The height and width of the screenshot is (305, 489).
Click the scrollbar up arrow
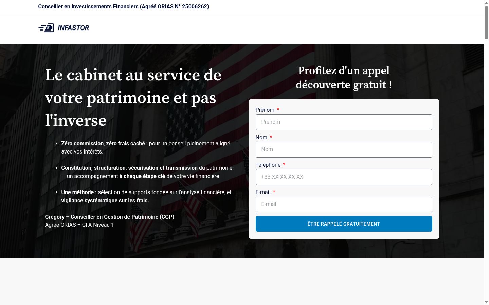pyautogui.click(x=486, y=3)
